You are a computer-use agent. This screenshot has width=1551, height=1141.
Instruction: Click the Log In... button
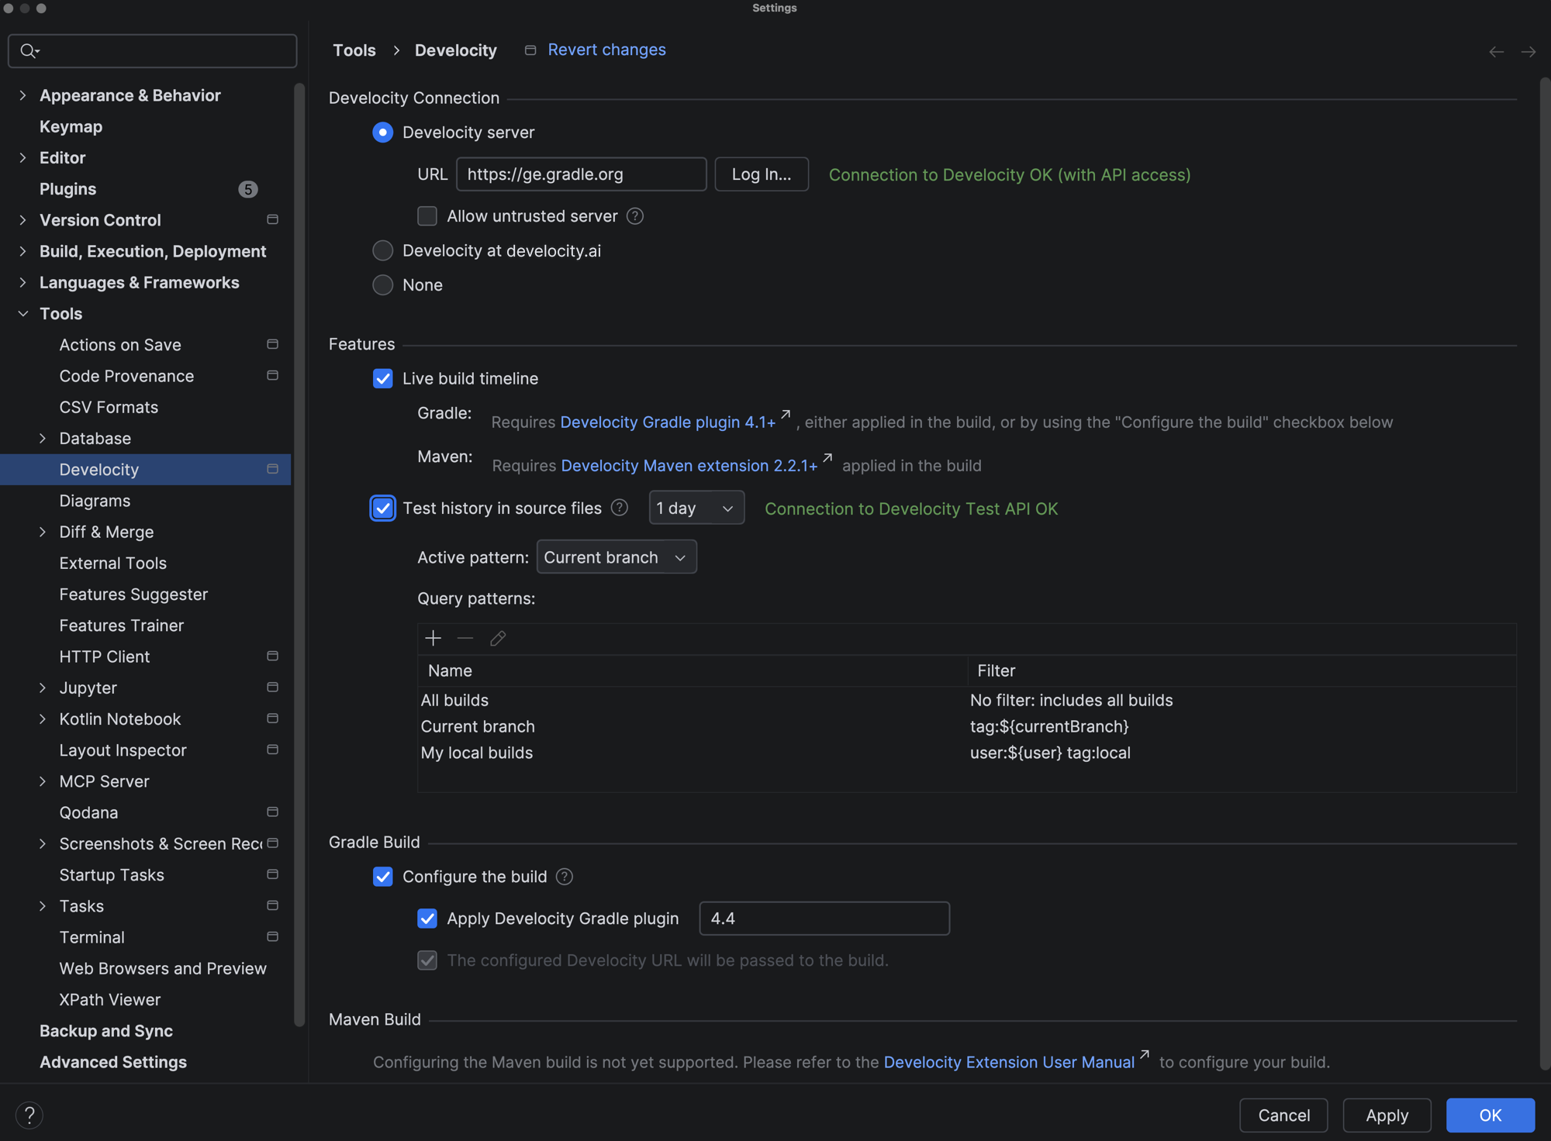coord(762,174)
